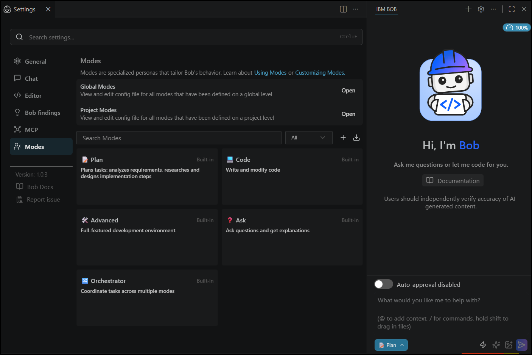The image size is (532, 355).
Task: Add a new mode with plus icon
Action: point(343,138)
